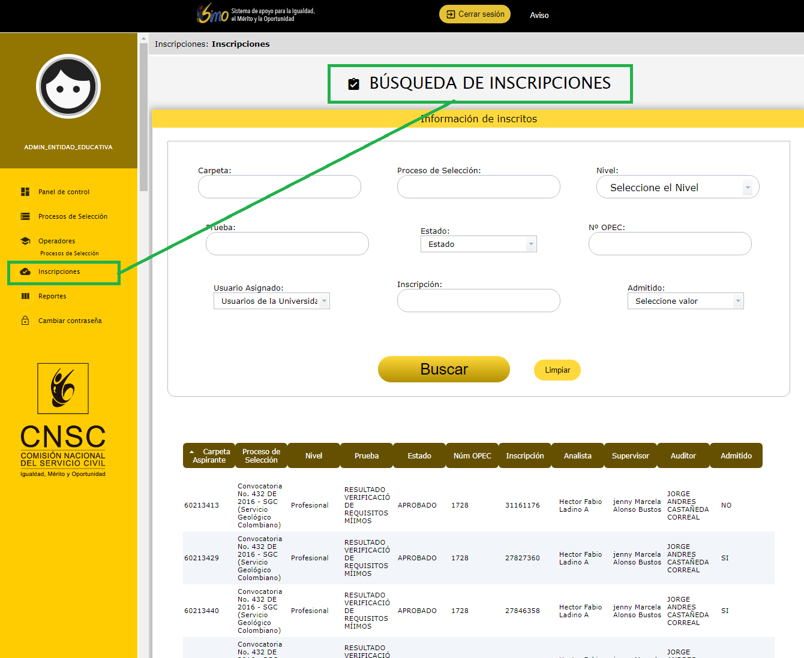Focus the Carpeta input field

point(280,186)
